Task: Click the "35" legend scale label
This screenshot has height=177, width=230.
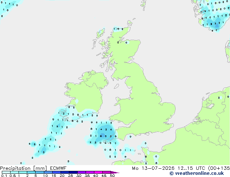Action: click(x=87, y=176)
